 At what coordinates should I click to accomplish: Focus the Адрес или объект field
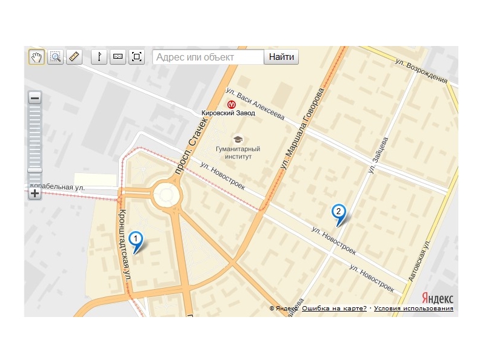pos(208,57)
